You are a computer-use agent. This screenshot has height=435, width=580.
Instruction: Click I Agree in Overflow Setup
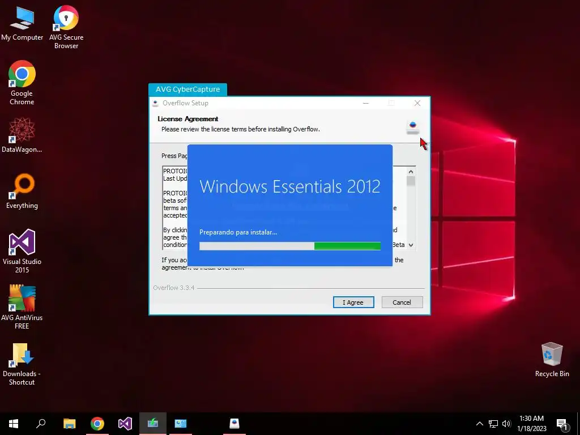353,302
